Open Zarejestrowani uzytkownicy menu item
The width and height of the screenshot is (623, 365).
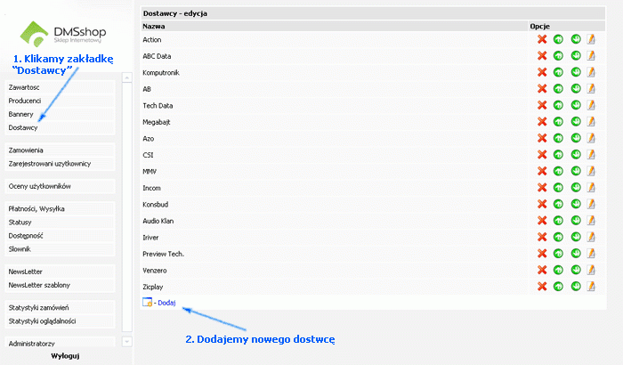60,164
